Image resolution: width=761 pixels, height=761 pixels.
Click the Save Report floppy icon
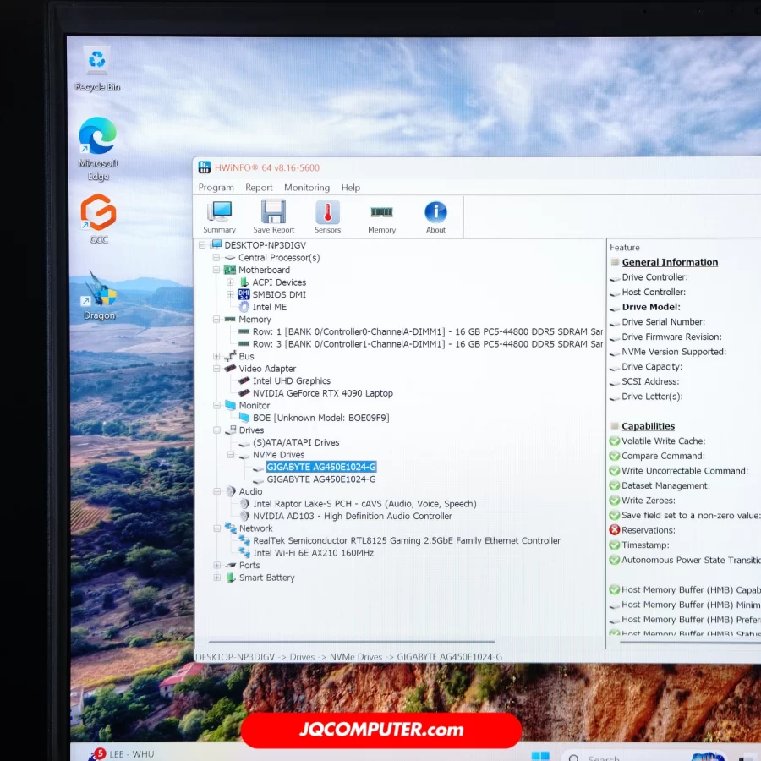tap(274, 216)
